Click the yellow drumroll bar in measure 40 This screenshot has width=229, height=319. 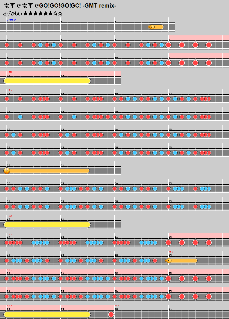tap(47, 225)
